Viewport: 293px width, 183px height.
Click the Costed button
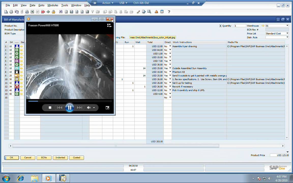pyautogui.click(x=76, y=158)
